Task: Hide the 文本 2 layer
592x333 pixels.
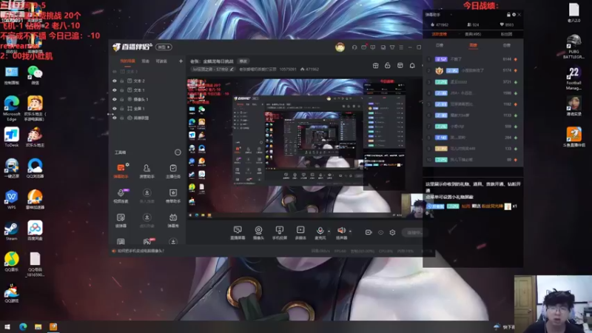Action: pos(115,81)
